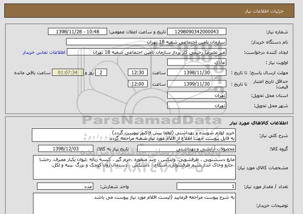
Task: Open buyer contact info link اطلاعات تماس خریدار
Action: [x=44, y=53]
